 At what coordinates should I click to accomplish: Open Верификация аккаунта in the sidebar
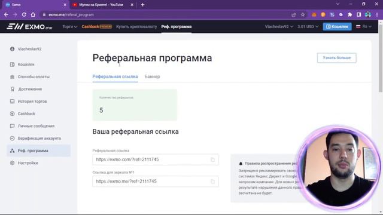[x=35, y=138]
